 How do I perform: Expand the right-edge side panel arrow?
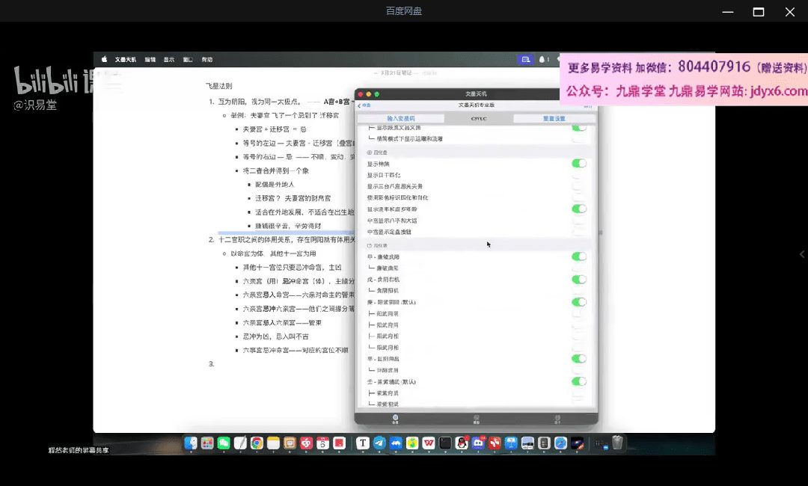[802, 254]
